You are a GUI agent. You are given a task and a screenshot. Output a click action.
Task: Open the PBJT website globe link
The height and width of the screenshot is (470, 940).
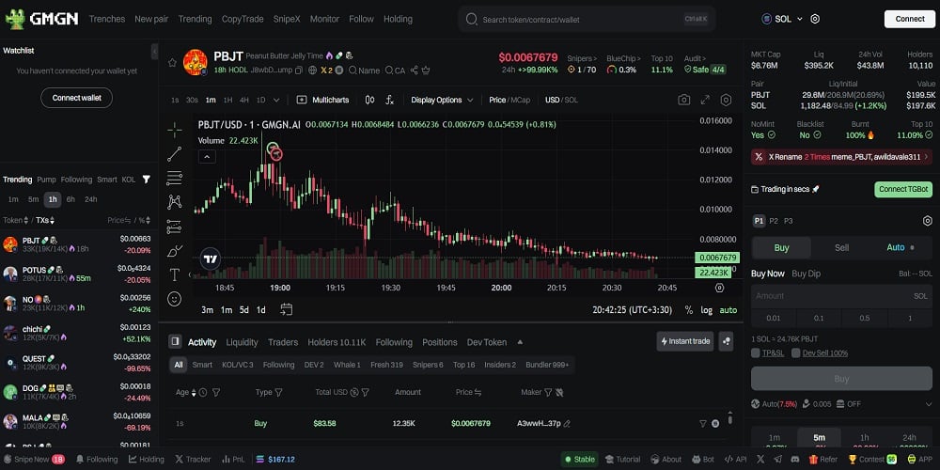tap(312, 70)
